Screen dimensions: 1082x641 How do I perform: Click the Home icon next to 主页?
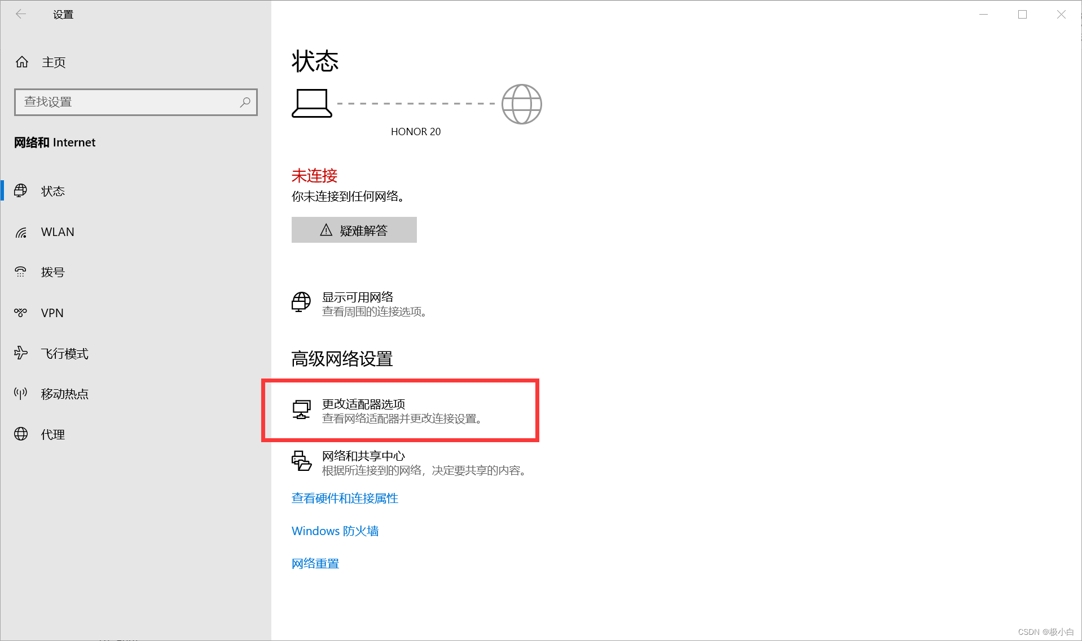coord(21,62)
